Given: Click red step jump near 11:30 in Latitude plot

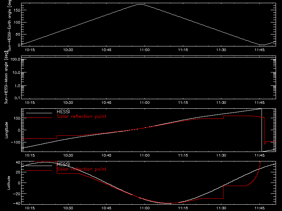Looking at the screenshot, I should (x=223, y=192).
